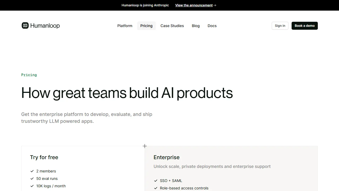Viewport: 339px width, 191px height.
Task: Click the 'Try for free' plan title
Action: point(44,157)
